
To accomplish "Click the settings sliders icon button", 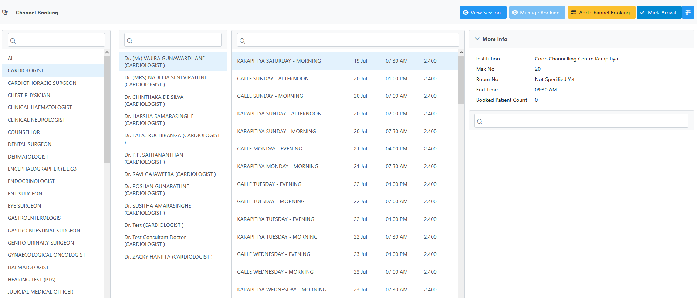I will coord(688,13).
